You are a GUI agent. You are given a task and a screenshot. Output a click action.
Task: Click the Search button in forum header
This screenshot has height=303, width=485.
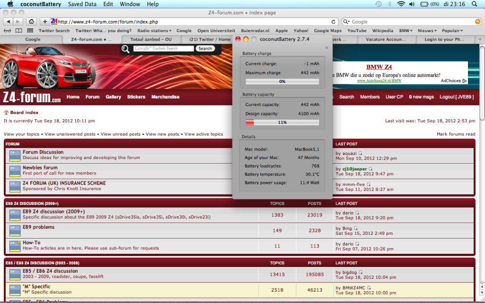click(205, 49)
